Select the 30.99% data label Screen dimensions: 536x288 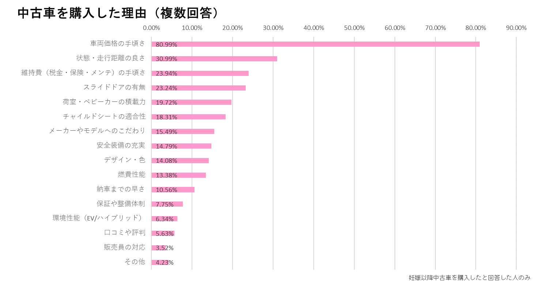tap(166, 59)
